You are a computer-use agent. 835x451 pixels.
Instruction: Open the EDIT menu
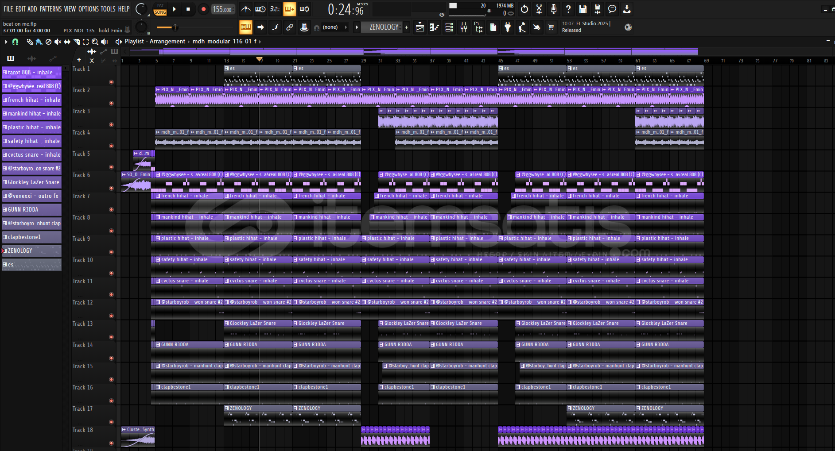tap(20, 9)
